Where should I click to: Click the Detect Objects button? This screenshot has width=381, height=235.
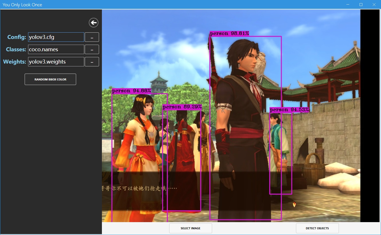click(317, 228)
